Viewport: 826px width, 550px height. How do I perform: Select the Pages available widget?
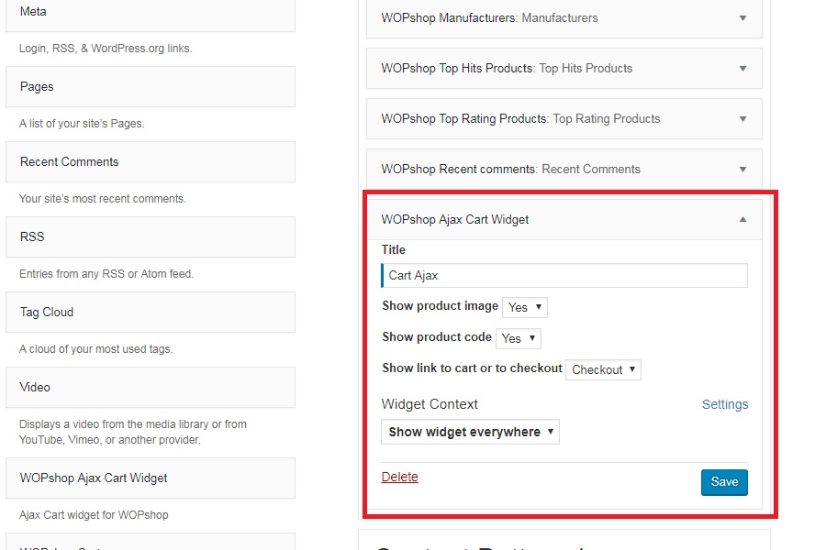(150, 87)
